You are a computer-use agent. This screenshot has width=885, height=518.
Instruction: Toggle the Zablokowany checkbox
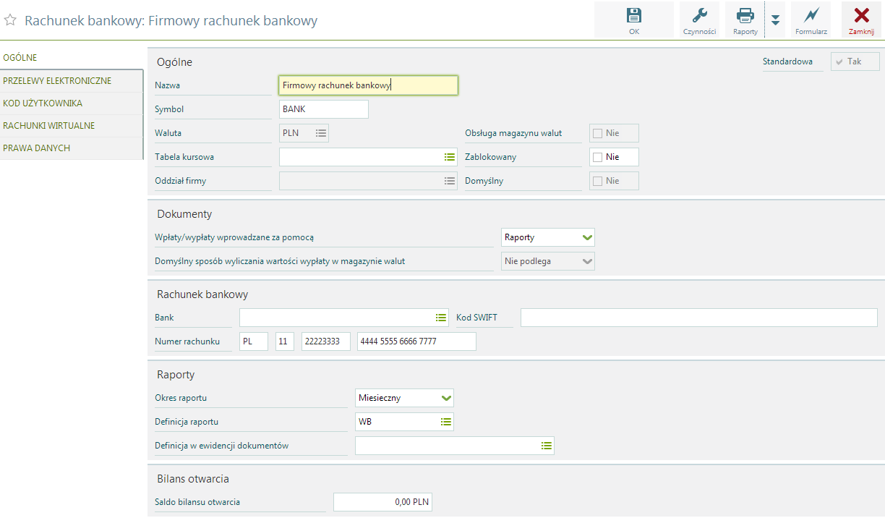point(597,157)
